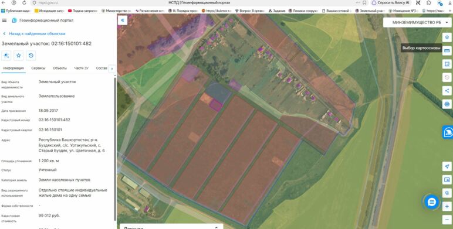Open the hamburger menu beside Геоинформационный портал
Screen dimensions: 453x229
point(4,20)
